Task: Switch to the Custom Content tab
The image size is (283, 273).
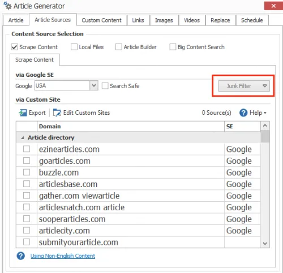Action: 101,20
